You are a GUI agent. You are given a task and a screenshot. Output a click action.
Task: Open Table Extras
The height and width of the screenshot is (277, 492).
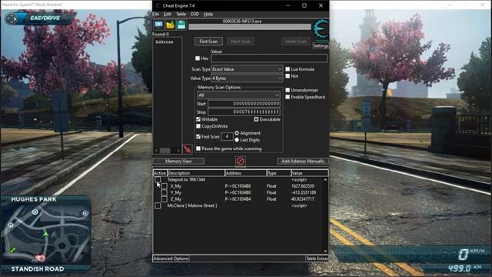pos(317,259)
